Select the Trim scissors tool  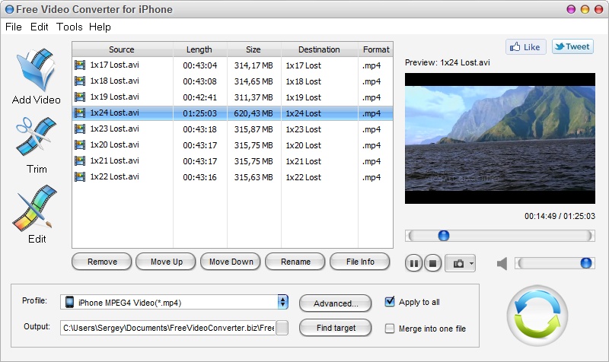tap(36, 137)
